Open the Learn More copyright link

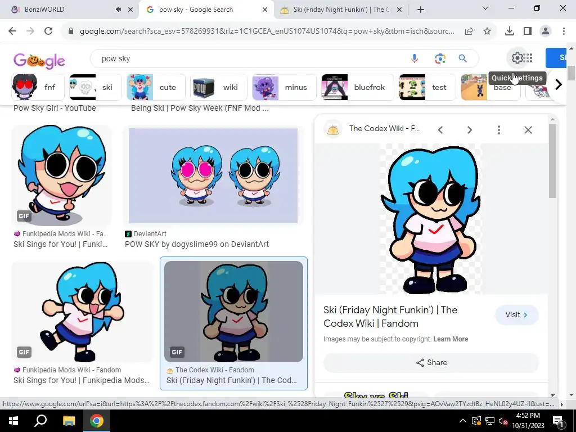451,339
